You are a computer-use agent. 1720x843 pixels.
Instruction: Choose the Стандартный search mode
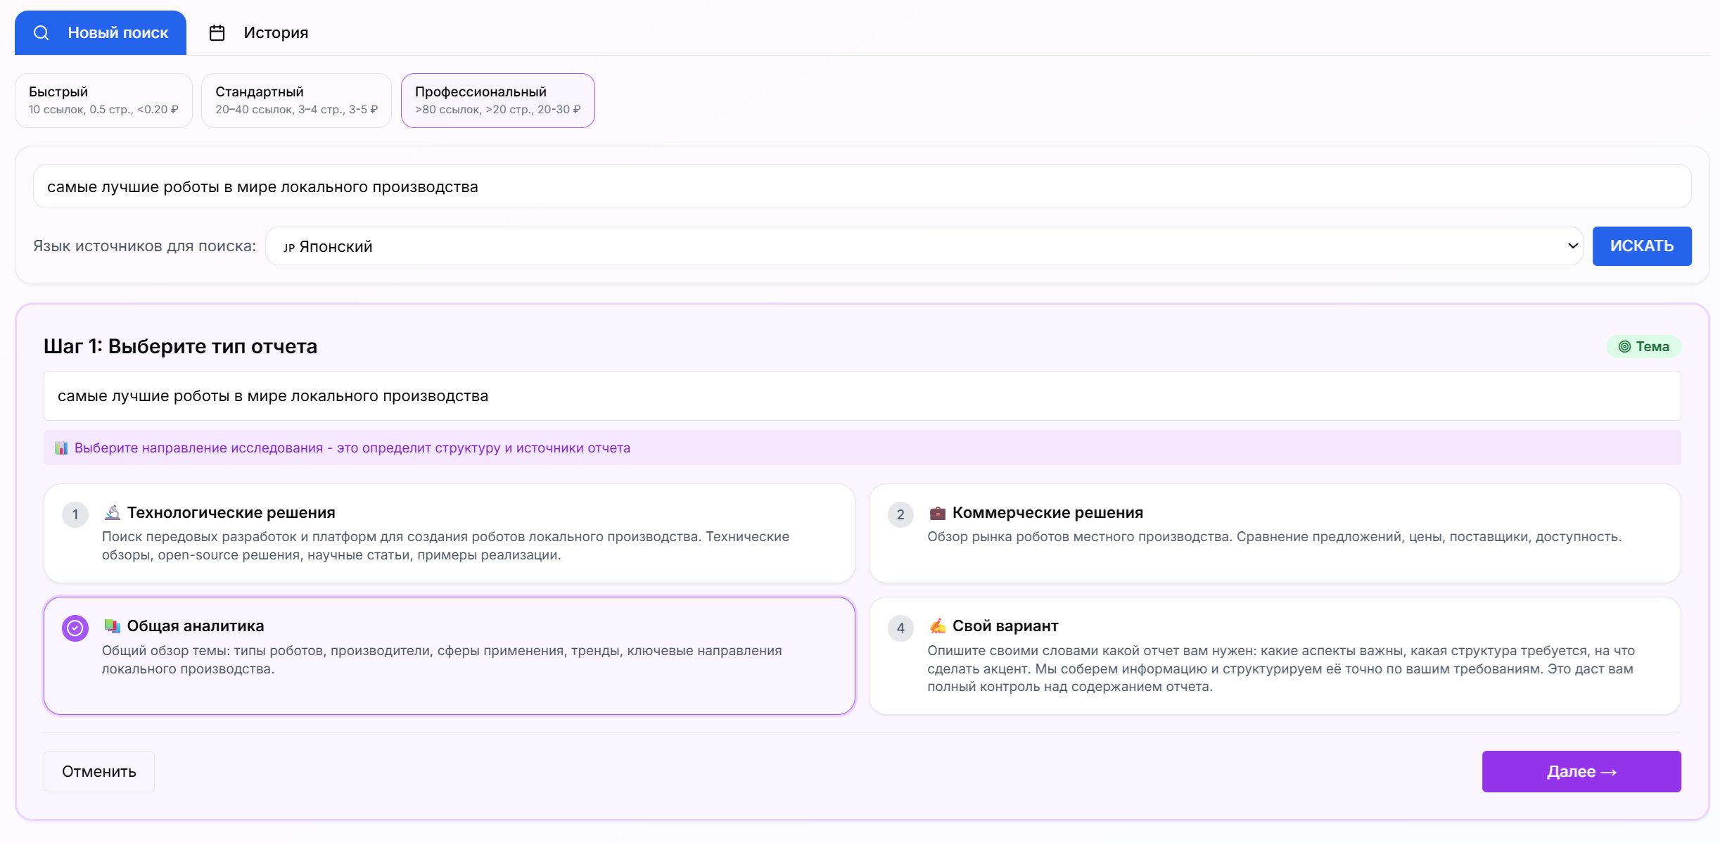click(296, 101)
